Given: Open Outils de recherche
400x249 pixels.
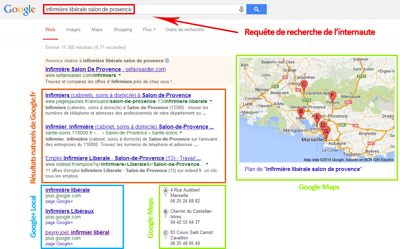Looking at the screenshot, I should 184,30.
